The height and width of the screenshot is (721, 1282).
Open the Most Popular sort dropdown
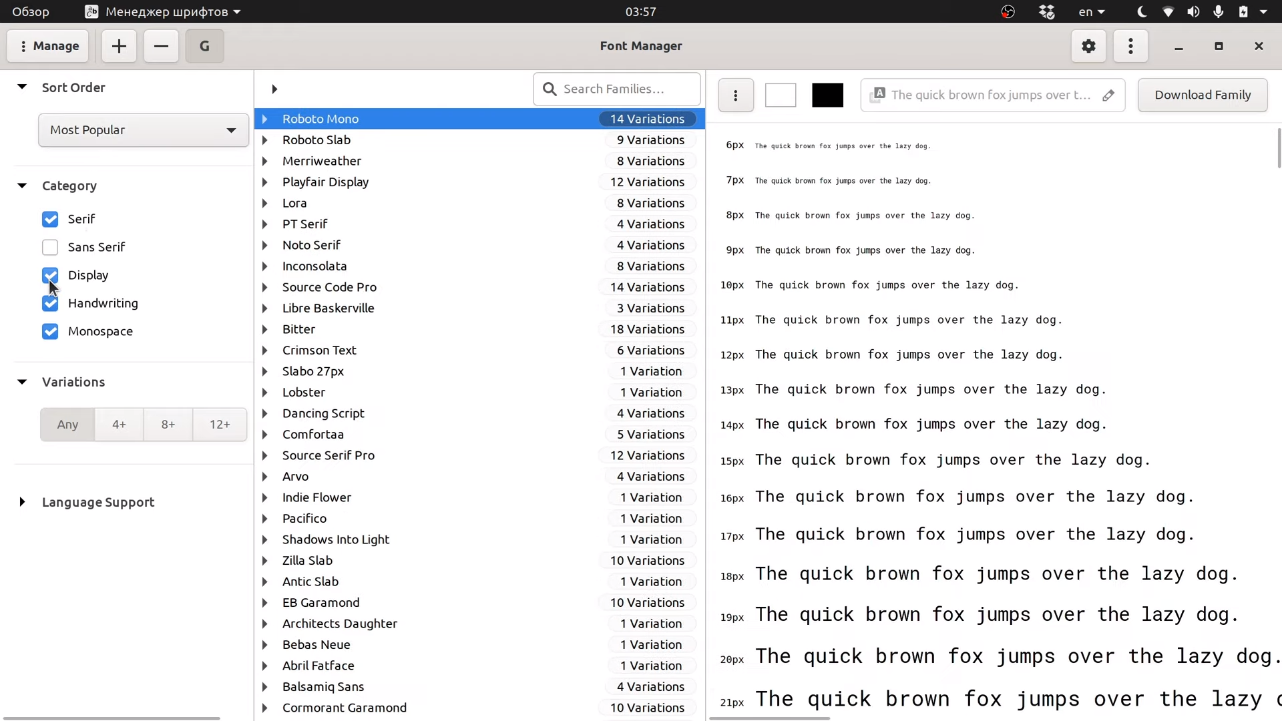click(144, 130)
